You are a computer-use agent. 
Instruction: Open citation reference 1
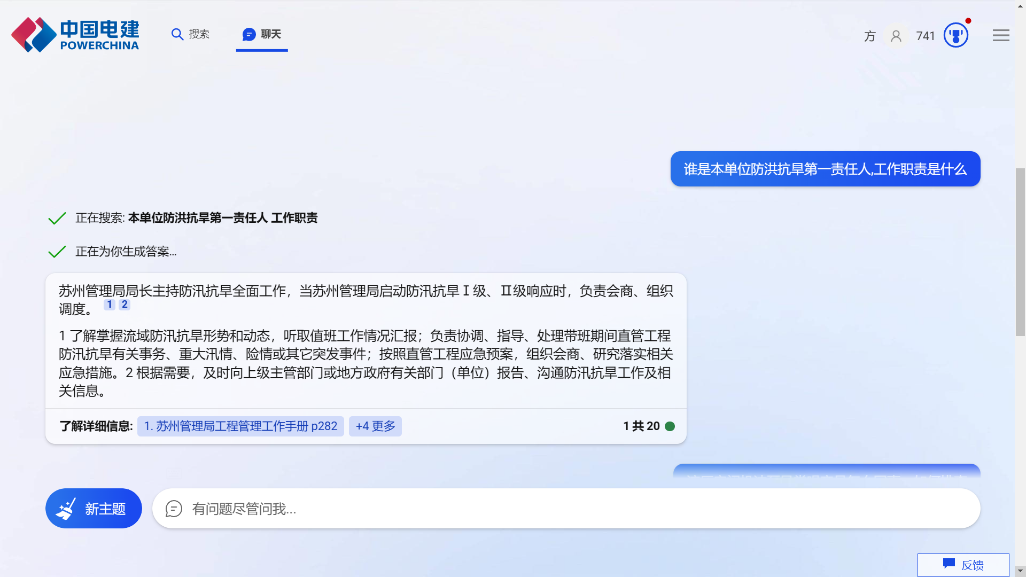pos(110,305)
